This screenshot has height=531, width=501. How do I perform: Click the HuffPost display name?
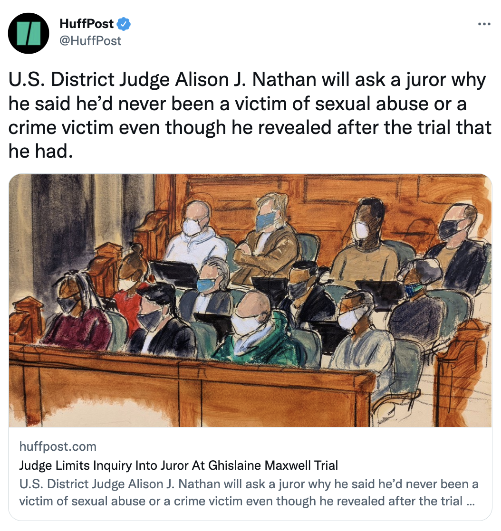pos(87,24)
